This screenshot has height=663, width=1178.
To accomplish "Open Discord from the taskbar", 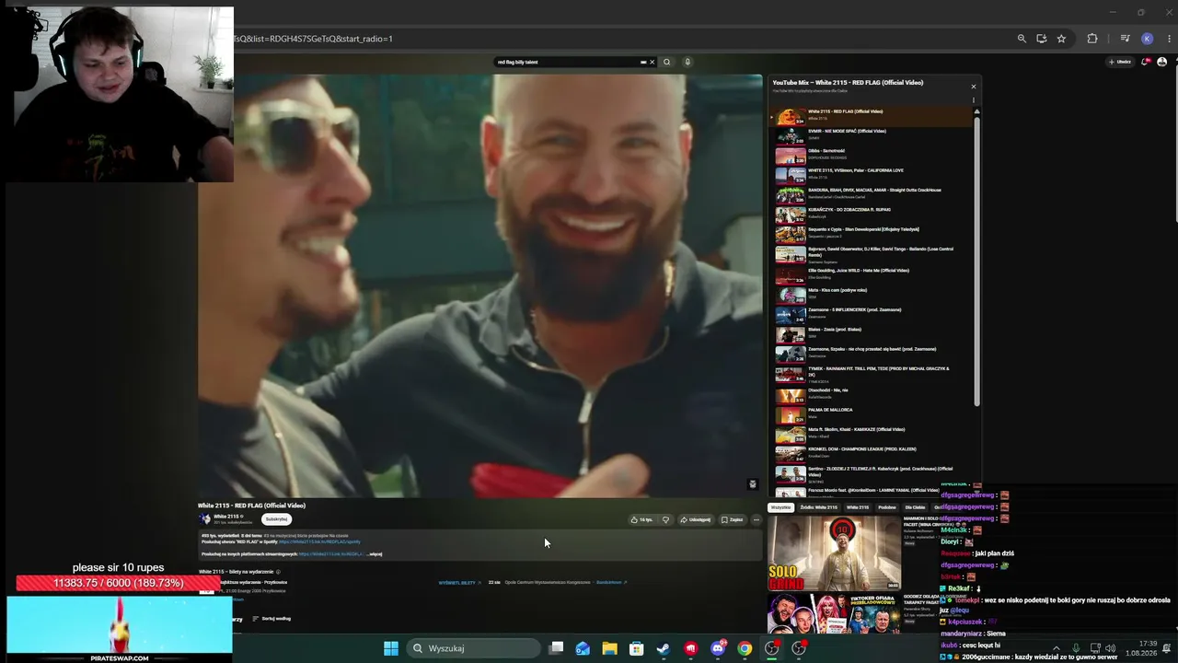I will tap(718, 648).
